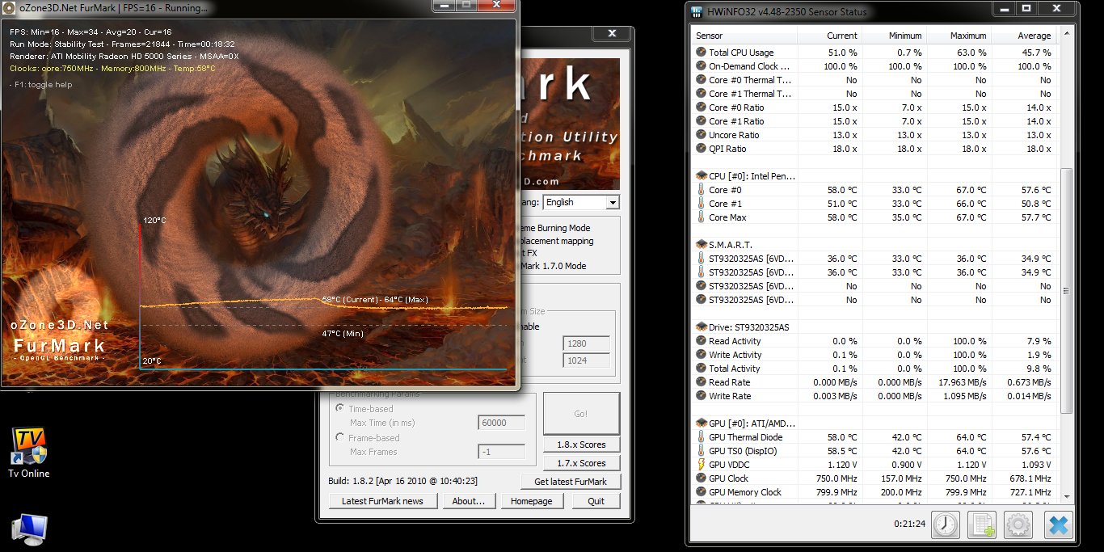This screenshot has width=1104, height=552.
Task: Click the chip icon beside GPU [#0]: ATI/AMD...
Action: point(701,423)
